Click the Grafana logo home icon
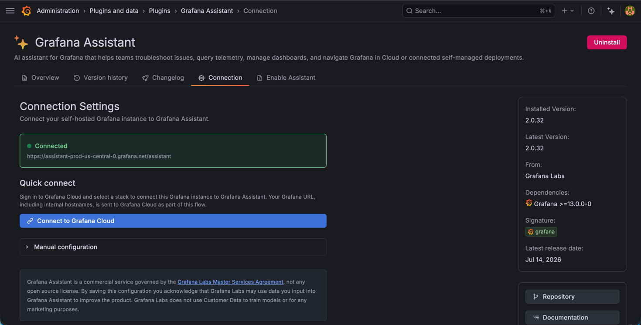 [27, 11]
